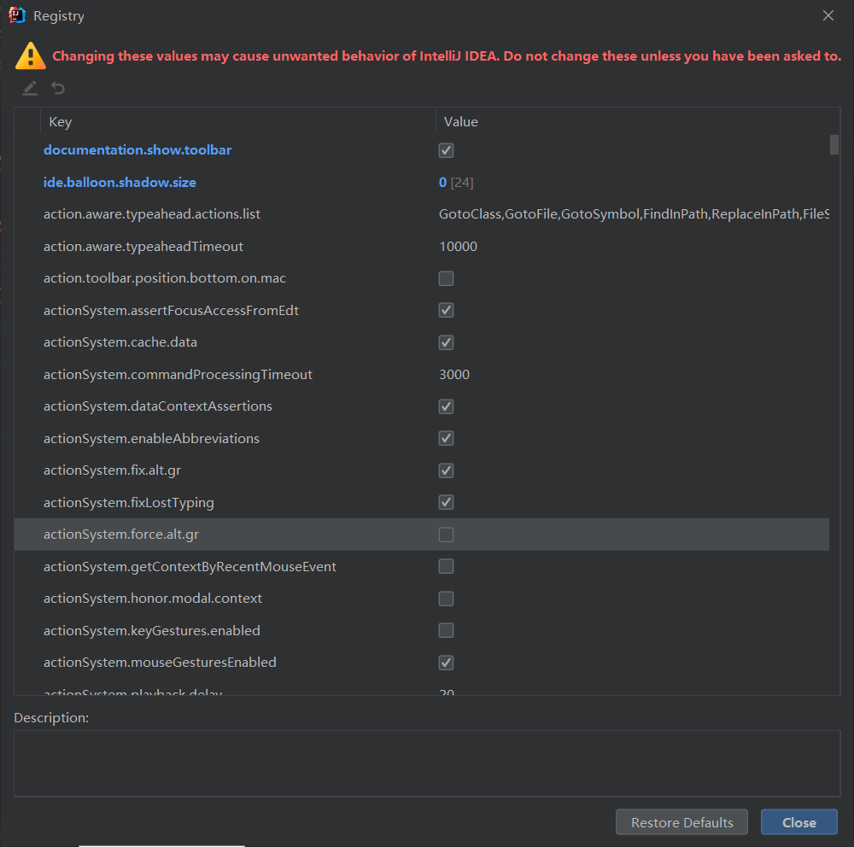The image size is (854, 847).
Task: Click the IntelliJ IDEA logo in title bar
Action: pyautogui.click(x=16, y=15)
